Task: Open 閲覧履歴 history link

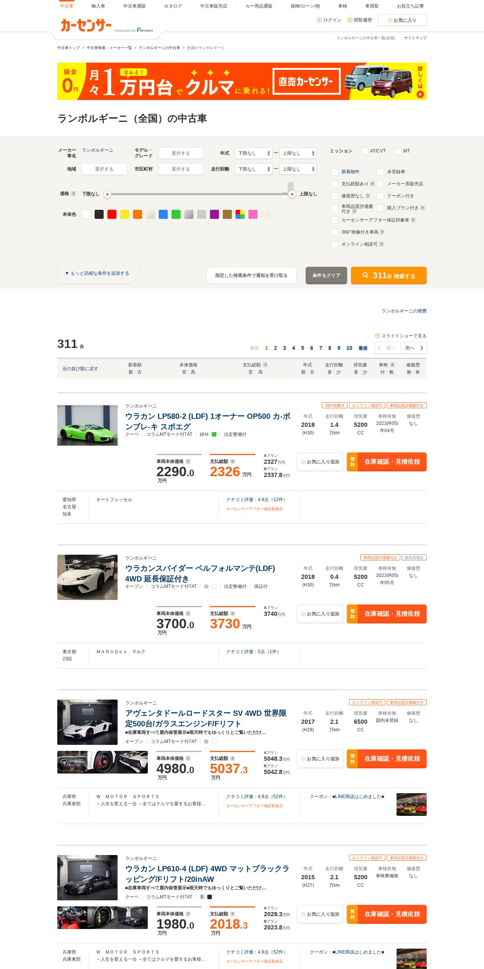Action: pos(360,20)
